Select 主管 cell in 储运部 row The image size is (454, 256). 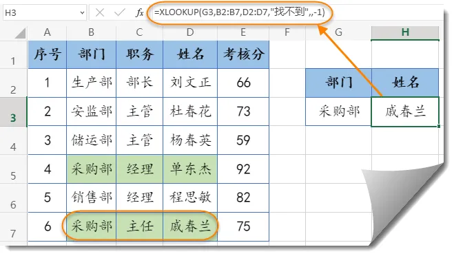pos(139,140)
